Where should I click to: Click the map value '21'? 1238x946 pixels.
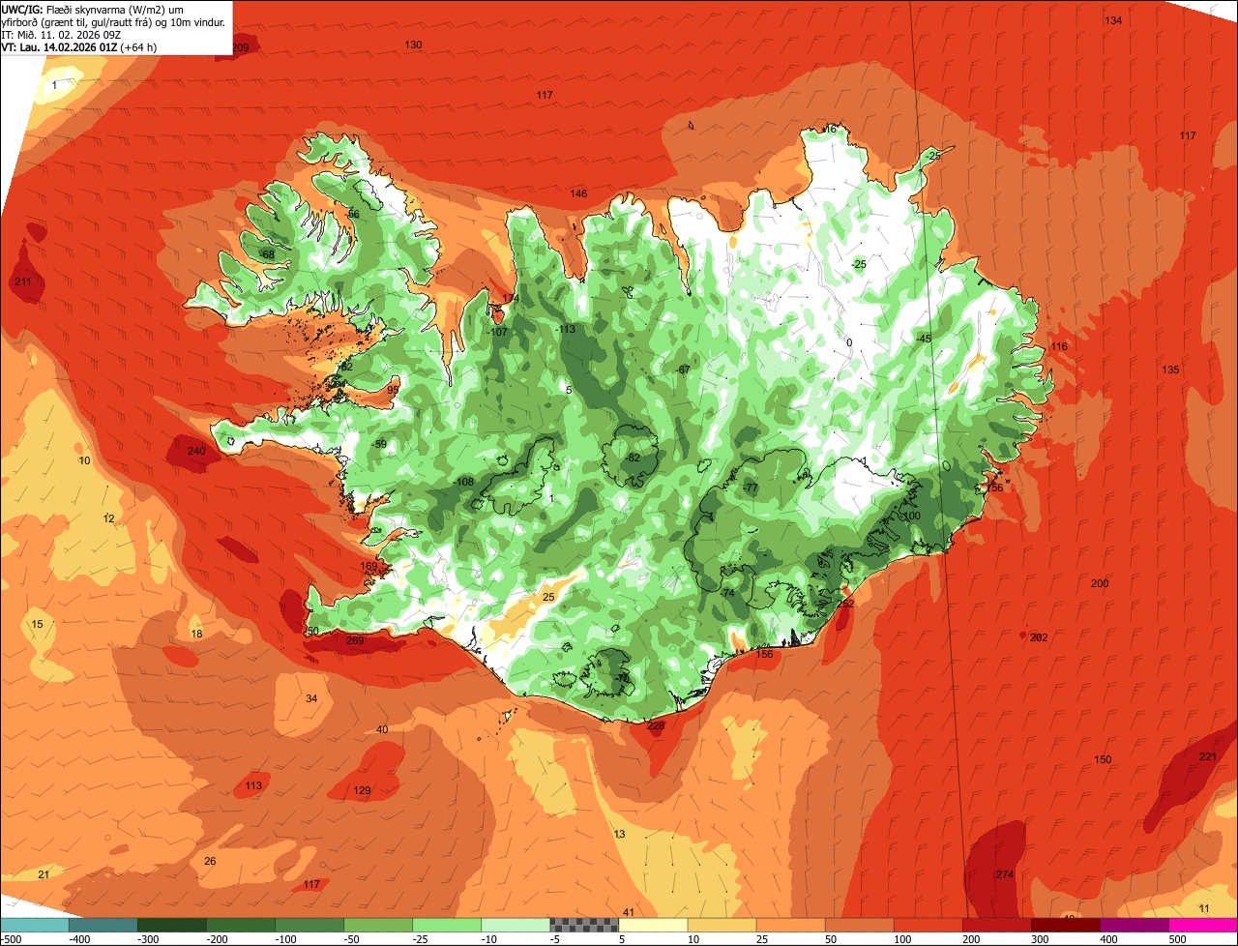click(44, 874)
